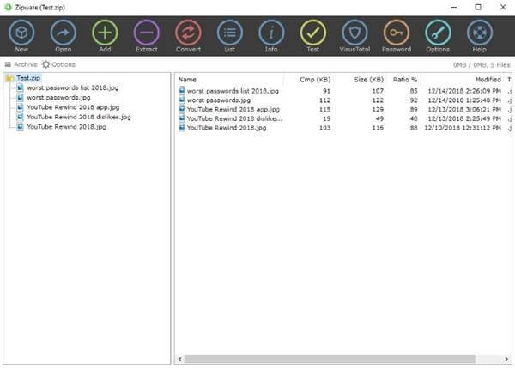Click modified date 12/14/2018 2:26:09 PM
The width and height of the screenshot is (515, 368).
[464, 91]
